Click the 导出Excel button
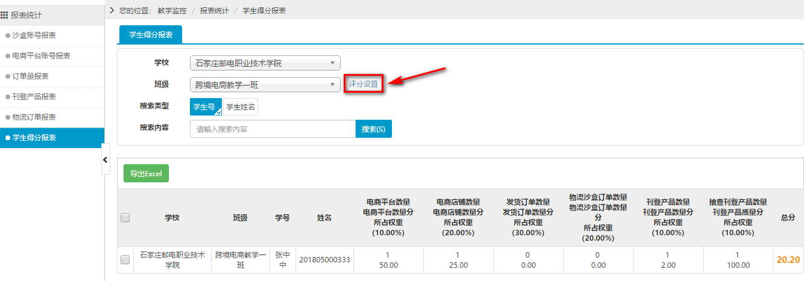Screen dimensions: 805x281 pyautogui.click(x=146, y=173)
